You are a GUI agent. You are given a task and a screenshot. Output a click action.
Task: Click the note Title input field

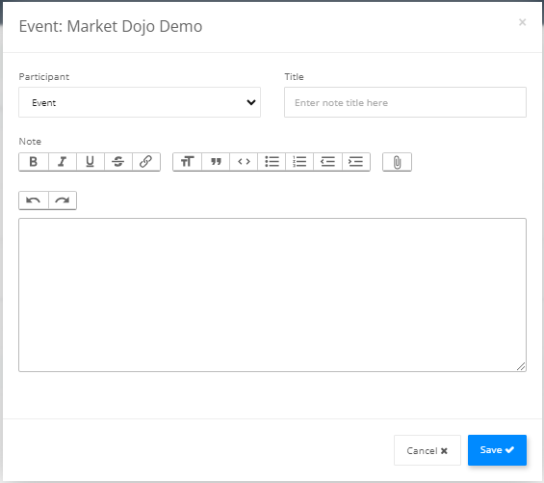click(405, 102)
